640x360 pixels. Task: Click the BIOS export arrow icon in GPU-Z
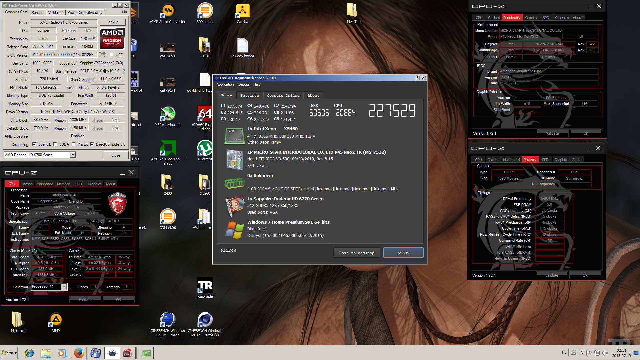point(102,54)
